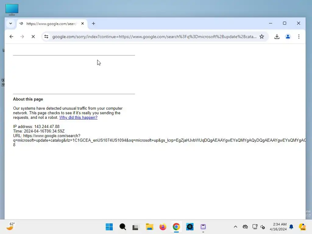Bookmark this page with the star icon
Image resolution: width=312 pixels, height=234 pixels.
262,37
